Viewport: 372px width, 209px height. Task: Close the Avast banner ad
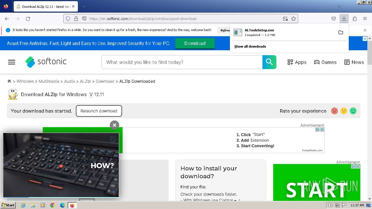click(365, 39)
